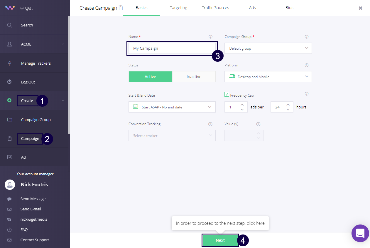Open the purple chat widget icon
This screenshot has width=370, height=248.
(x=360, y=233)
